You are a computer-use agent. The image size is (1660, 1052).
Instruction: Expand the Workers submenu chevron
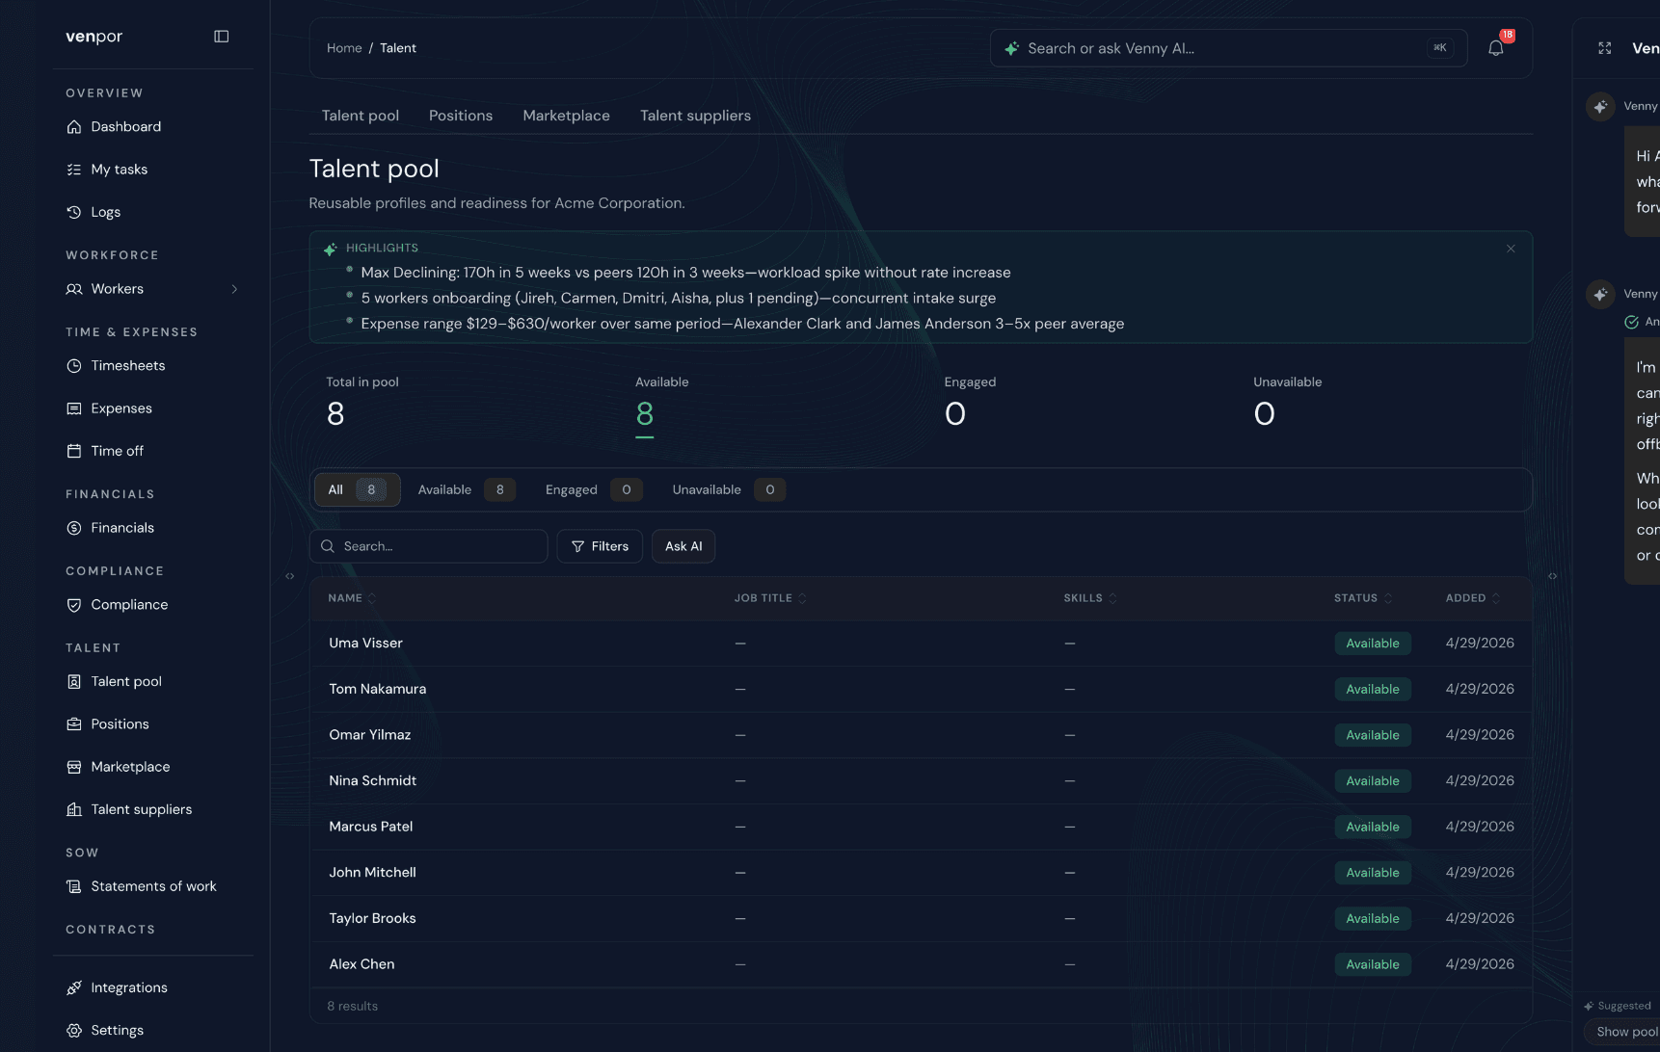234,289
